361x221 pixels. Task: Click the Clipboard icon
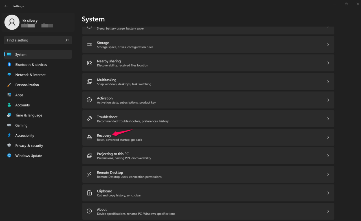[89, 193]
